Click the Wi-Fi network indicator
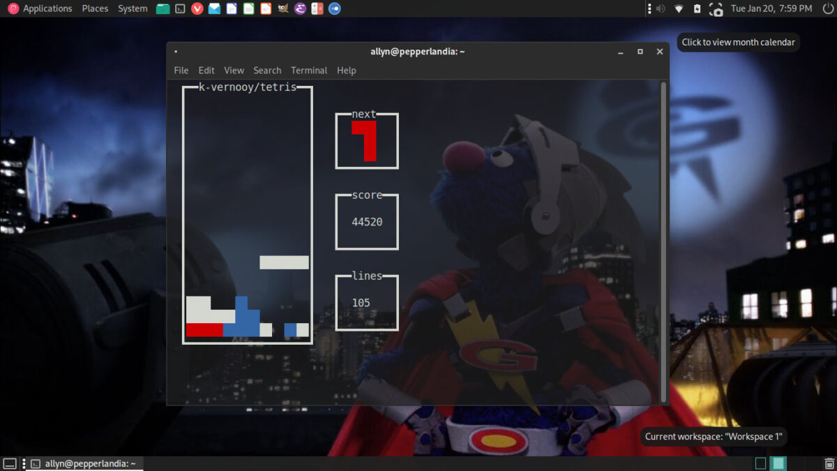 (x=679, y=9)
